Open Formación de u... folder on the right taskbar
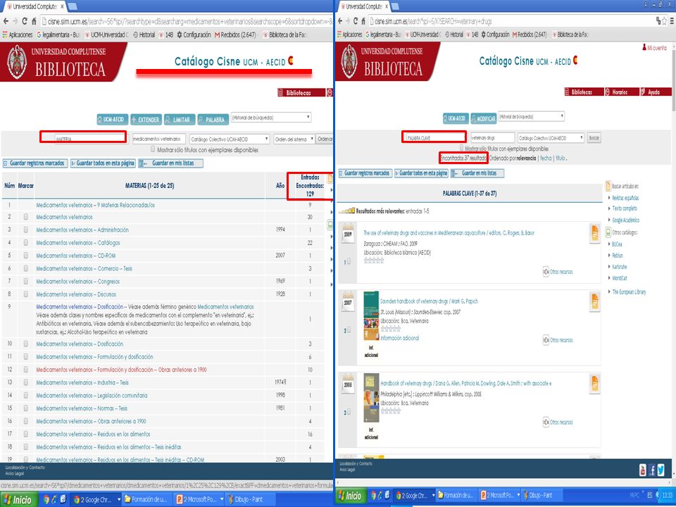The width and height of the screenshot is (676, 507). coord(456,495)
